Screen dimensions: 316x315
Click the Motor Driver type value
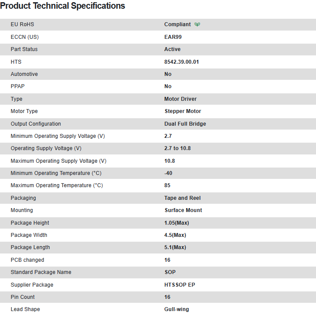click(x=180, y=99)
